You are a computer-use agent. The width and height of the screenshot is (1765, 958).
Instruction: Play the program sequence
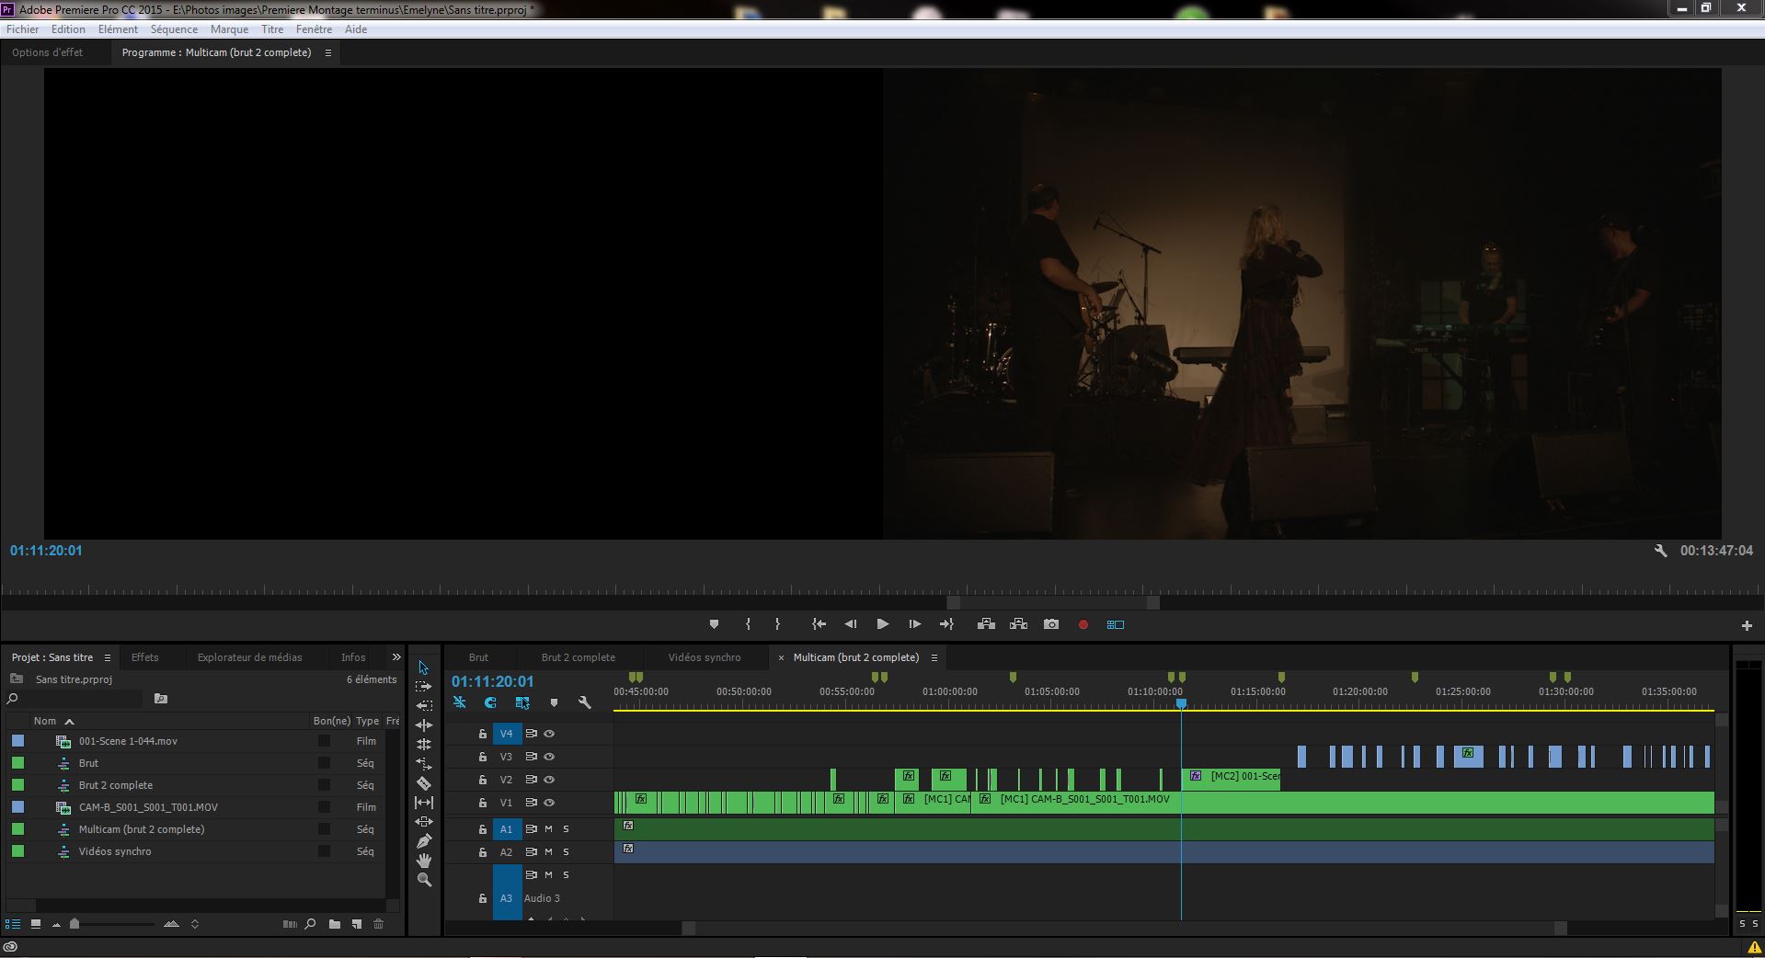coord(882,624)
